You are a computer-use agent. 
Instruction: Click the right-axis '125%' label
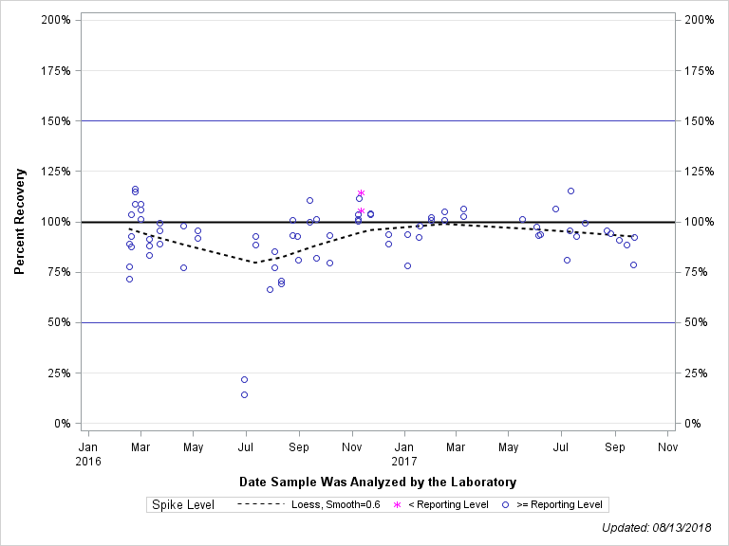tap(700, 172)
